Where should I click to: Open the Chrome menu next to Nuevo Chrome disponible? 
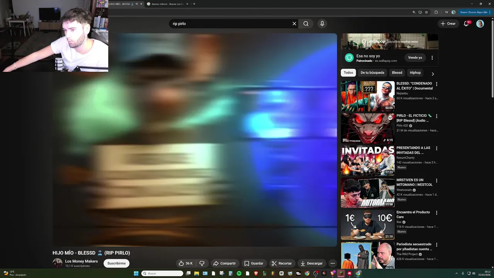tap(490, 12)
